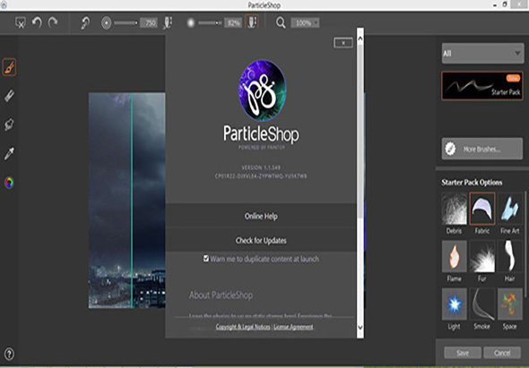
Task: Click the ParticleShop logo in dialog
Action: coord(262,90)
